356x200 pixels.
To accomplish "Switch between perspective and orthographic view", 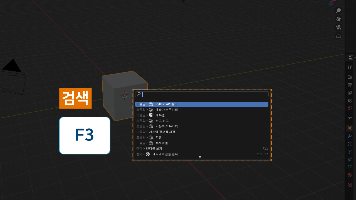I will 338,36.
